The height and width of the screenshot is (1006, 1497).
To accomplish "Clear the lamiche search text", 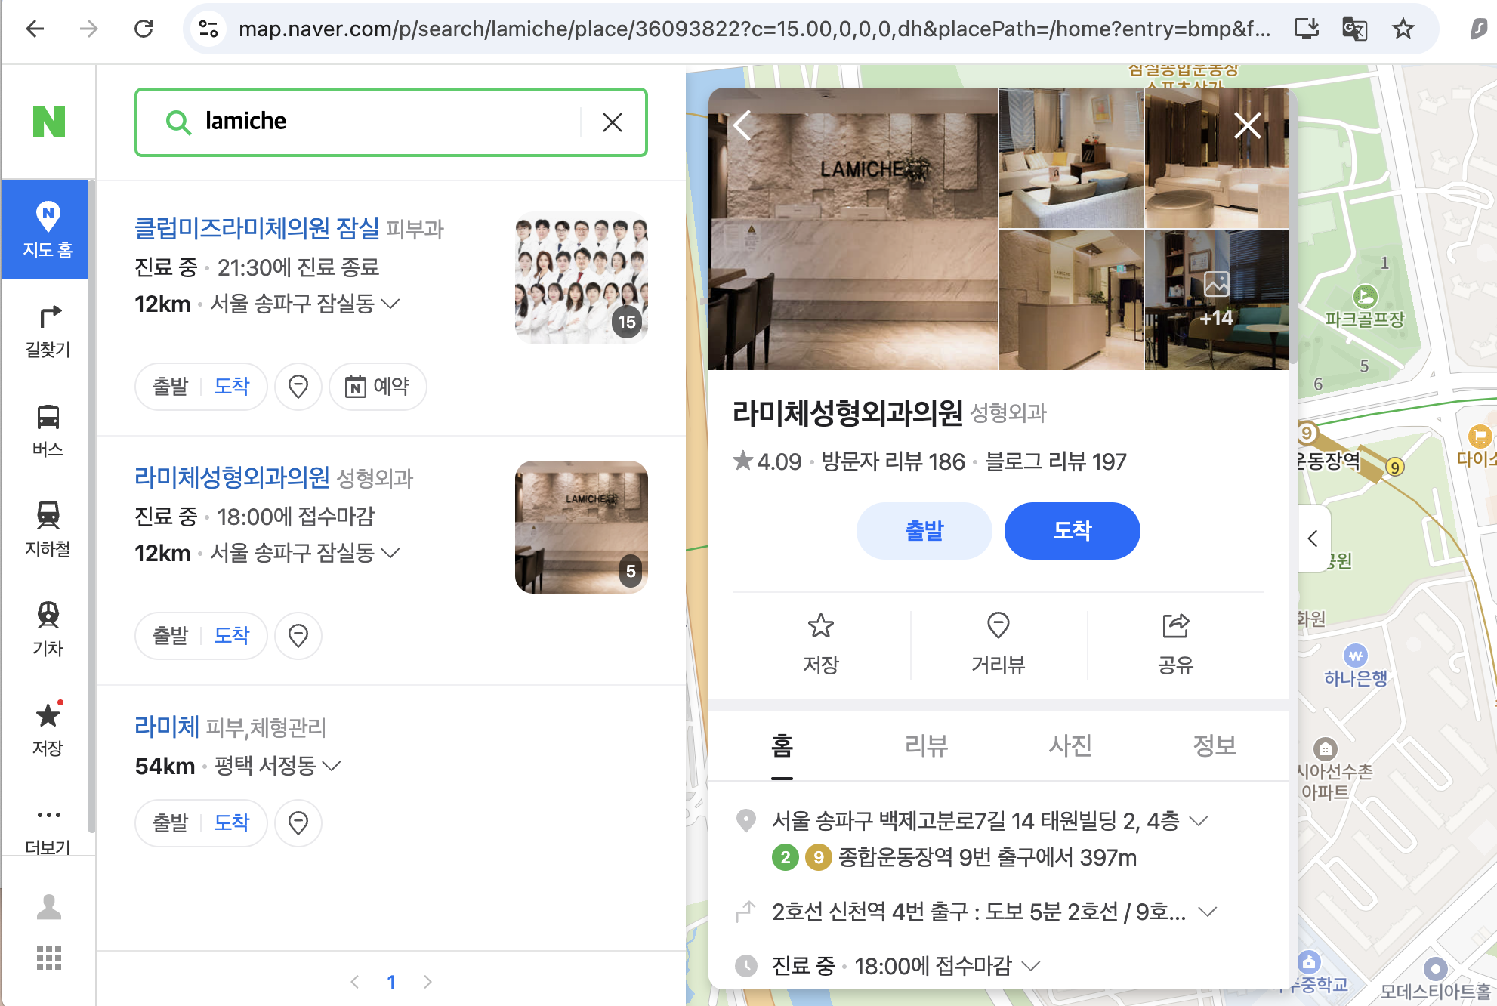I will point(613,122).
